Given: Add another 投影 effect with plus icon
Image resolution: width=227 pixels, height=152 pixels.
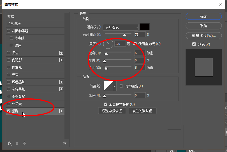Looking at the screenshot, I should click(x=61, y=111).
